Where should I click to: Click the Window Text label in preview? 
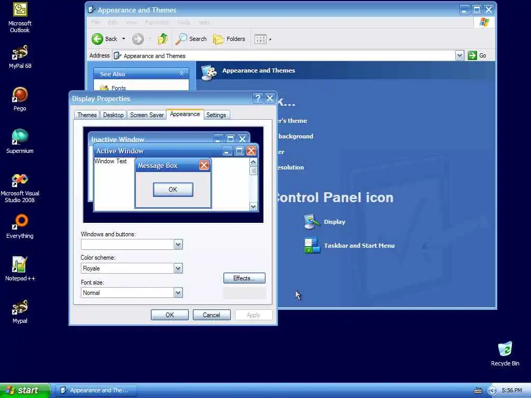(x=110, y=161)
